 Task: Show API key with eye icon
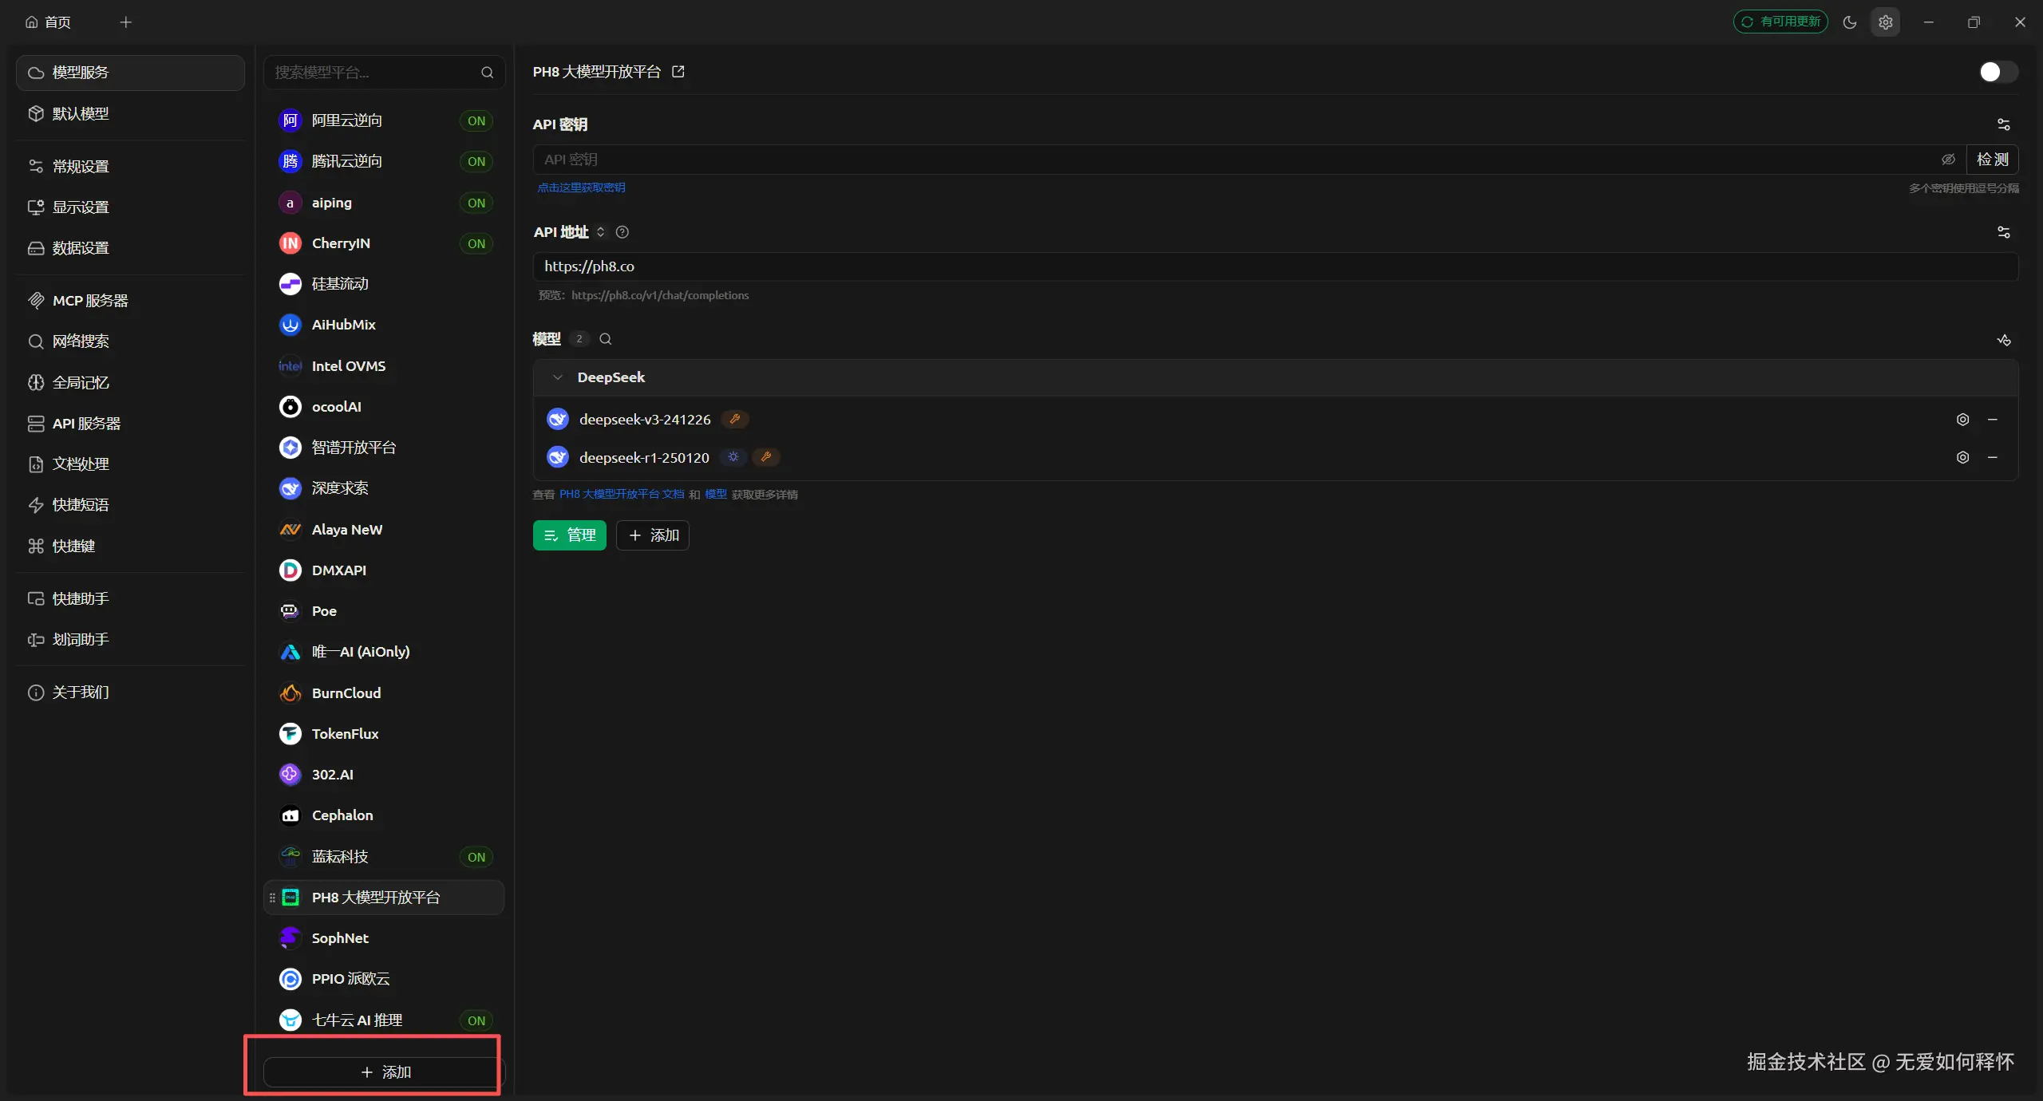pyautogui.click(x=1948, y=160)
